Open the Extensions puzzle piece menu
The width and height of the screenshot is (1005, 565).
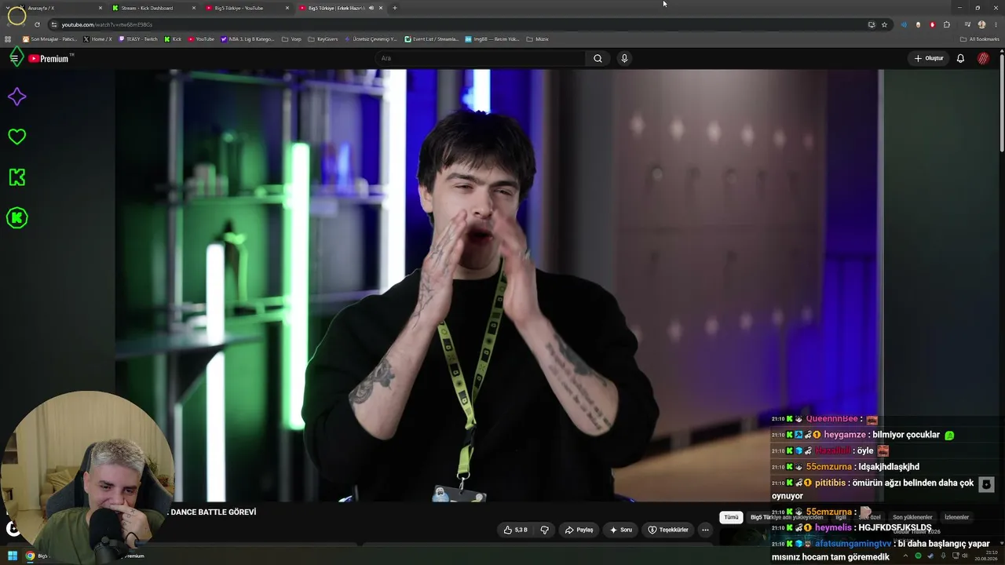(x=947, y=24)
